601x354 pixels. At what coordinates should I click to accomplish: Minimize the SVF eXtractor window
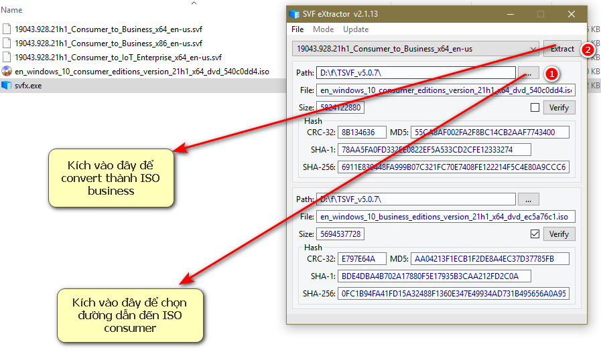click(511, 14)
